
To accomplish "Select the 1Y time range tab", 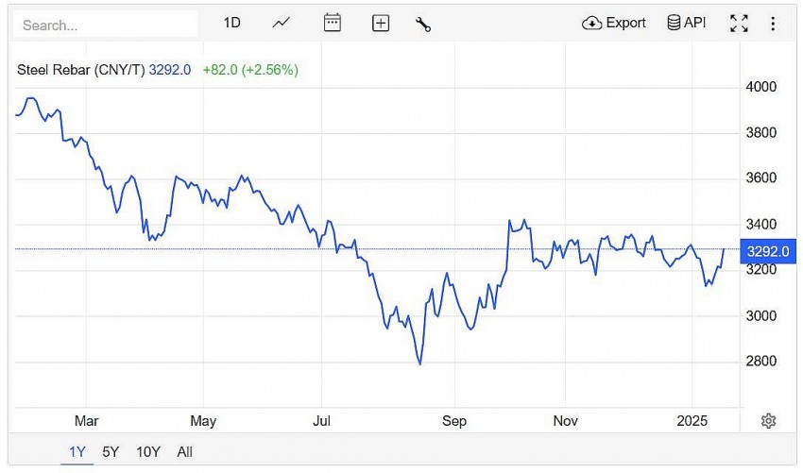I will point(77,452).
